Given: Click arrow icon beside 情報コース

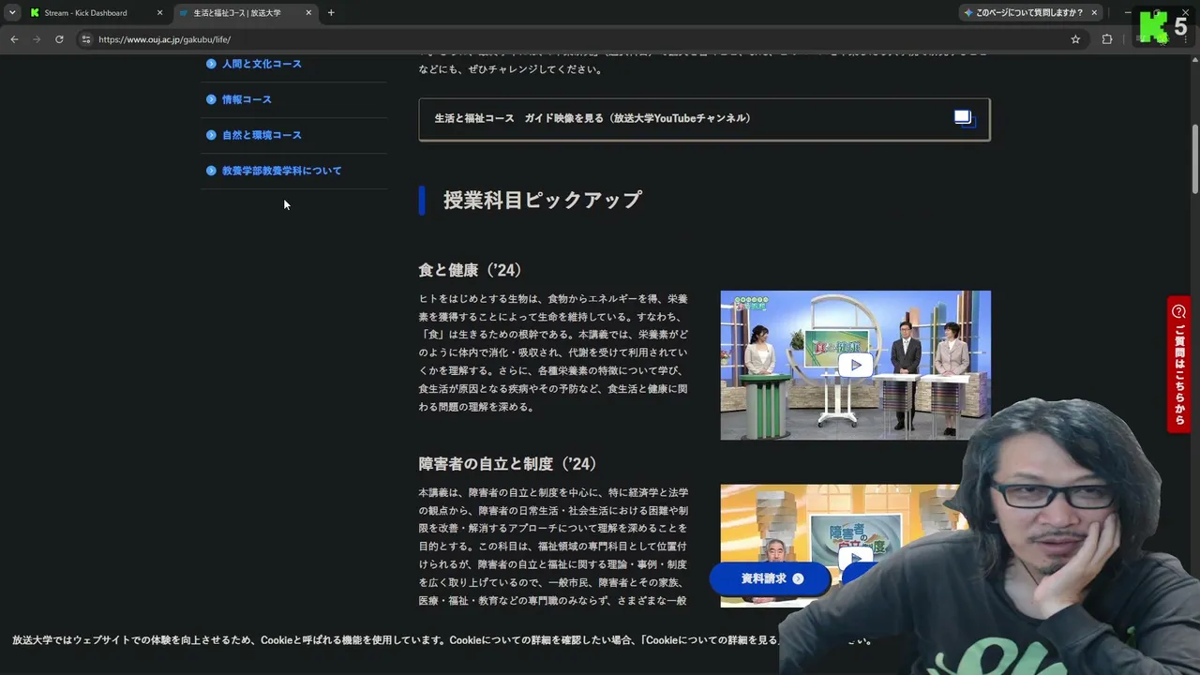Looking at the screenshot, I should pos(211,99).
